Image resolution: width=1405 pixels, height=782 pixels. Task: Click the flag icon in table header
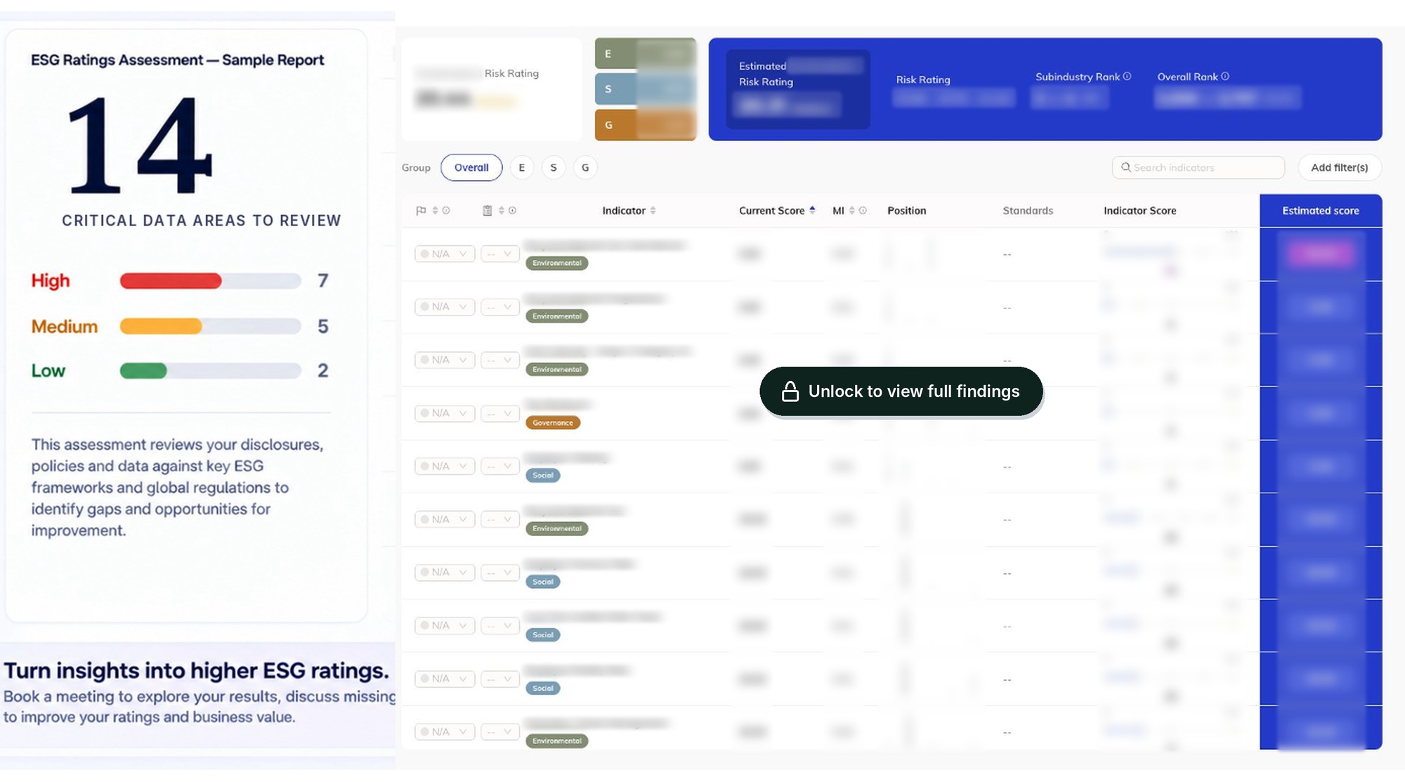tap(421, 211)
